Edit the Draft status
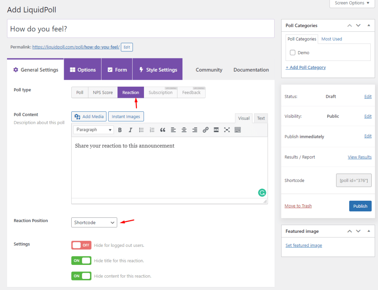The width and height of the screenshot is (378, 290). (x=368, y=97)
